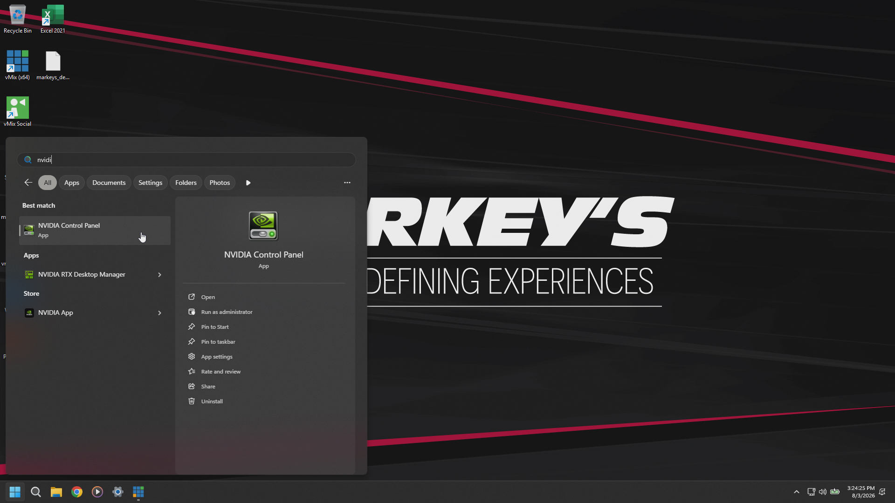Select the vMix Social desktop shortcut
895x503 pixels.
click(17, 112)
